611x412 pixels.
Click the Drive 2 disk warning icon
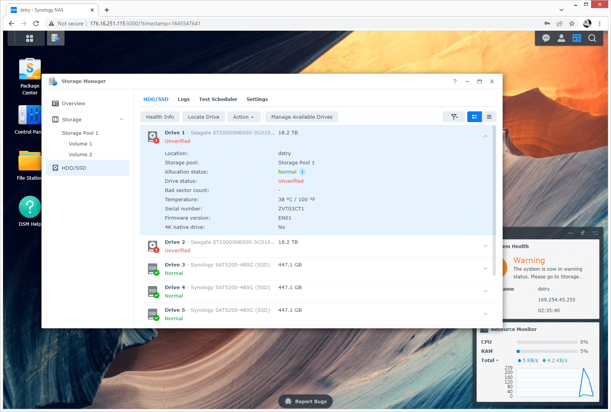point(153,247)
